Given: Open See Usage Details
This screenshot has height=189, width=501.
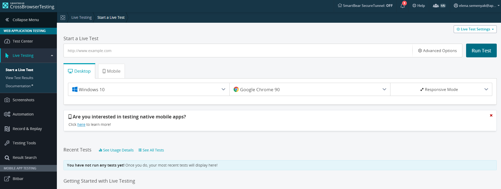Looking at the screenshot, I should 116,150.
